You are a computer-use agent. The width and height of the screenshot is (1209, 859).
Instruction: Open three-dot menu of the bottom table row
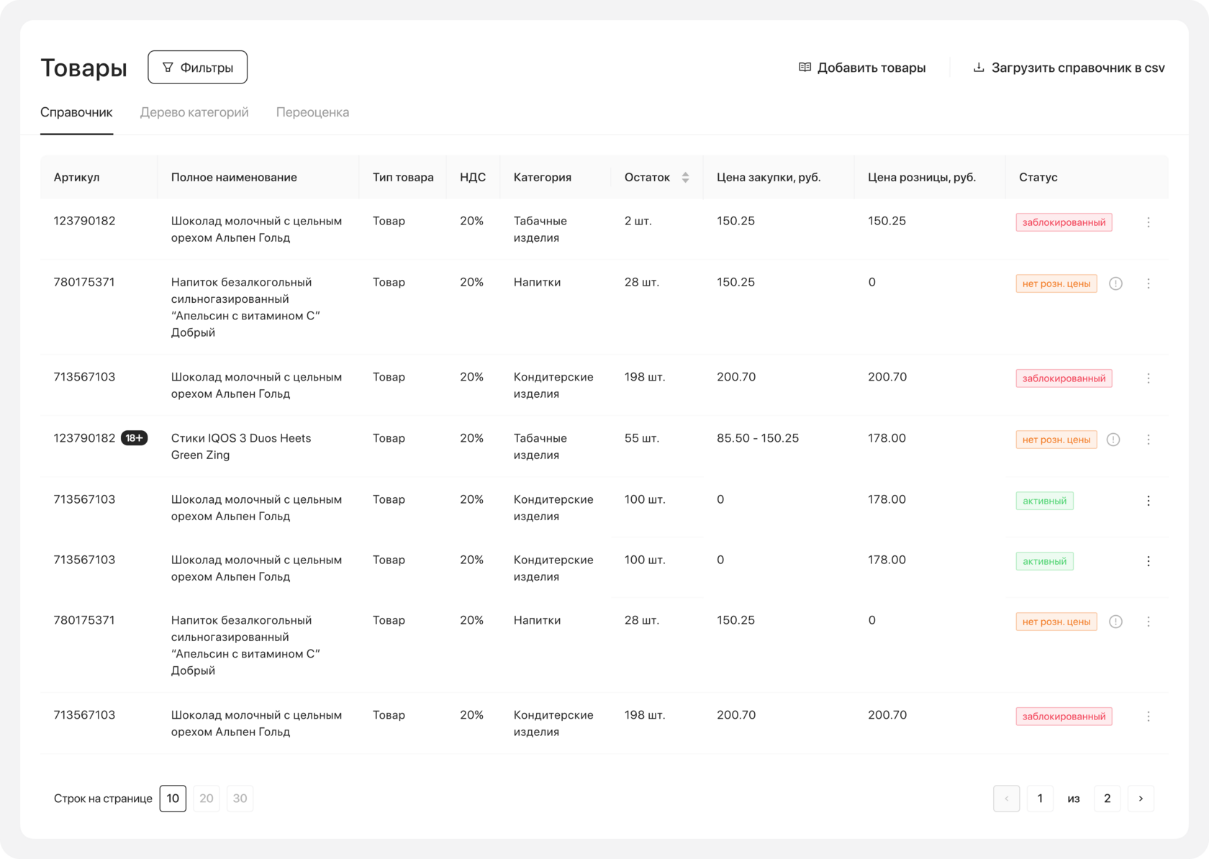[1149, 717]
